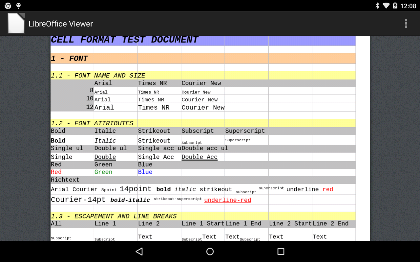
Task: Select the bold 'Bold' cell
Action: (x=56, y=140)
